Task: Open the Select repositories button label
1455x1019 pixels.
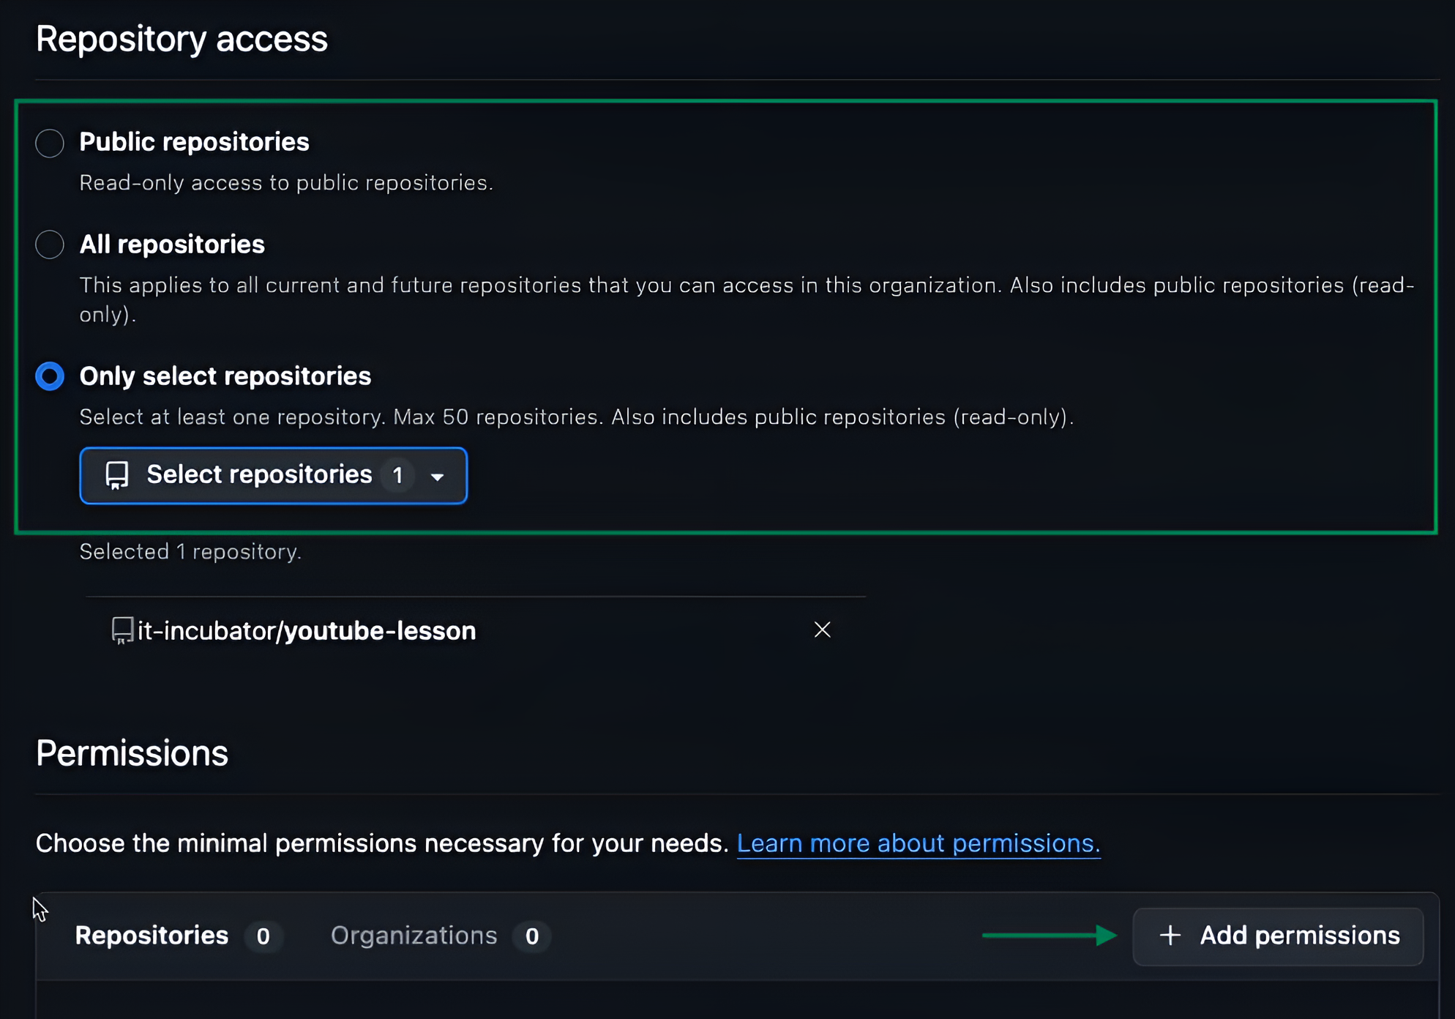Action: point(259,475)
